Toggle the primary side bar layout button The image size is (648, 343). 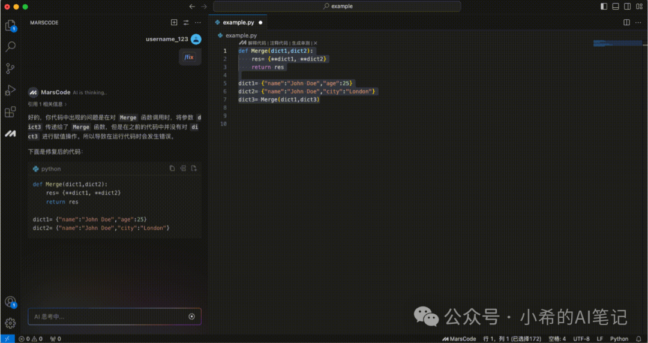604,7
